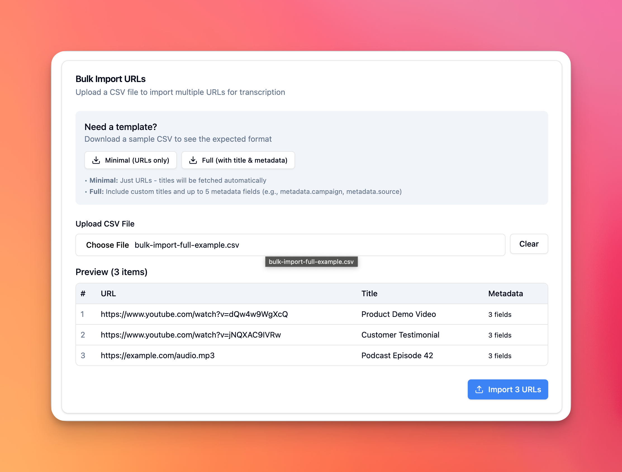Image resolution: width=622 pixels, height=472 pixels.
Task: Click the uploaded bulk-import-full-example.csv filename
Action: pos(187,245)
